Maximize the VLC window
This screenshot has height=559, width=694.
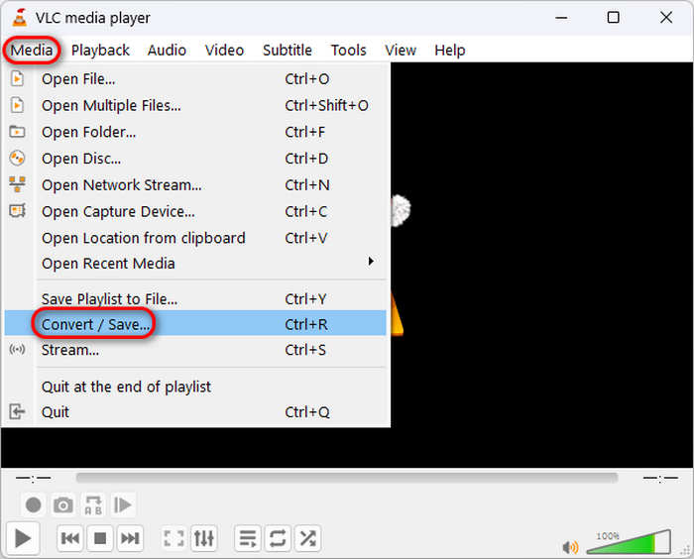pyautogui.click(x=613, y=18)
